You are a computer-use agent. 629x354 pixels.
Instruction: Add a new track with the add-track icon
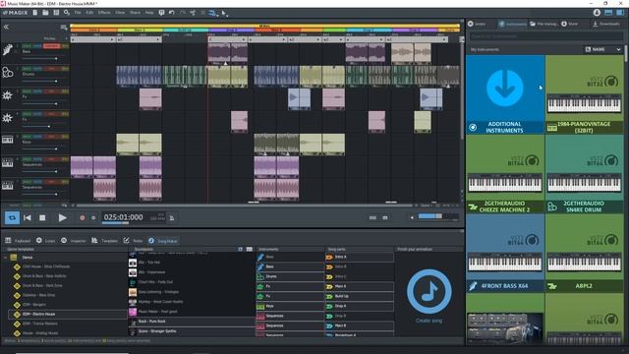(x=64, y=28)
